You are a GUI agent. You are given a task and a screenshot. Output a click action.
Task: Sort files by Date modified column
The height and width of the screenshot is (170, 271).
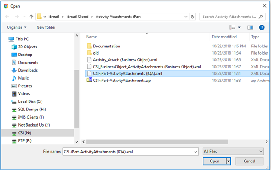224,37
